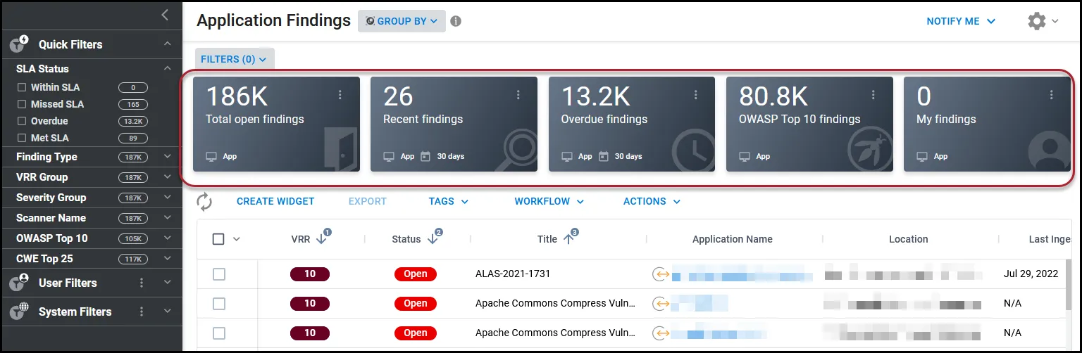Viewport: 1082px width, 353px height.
Task: Expand the Filters (0) dropdown
Action: 234,59
